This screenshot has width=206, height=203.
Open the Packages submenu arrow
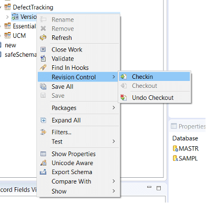point(114,108)
